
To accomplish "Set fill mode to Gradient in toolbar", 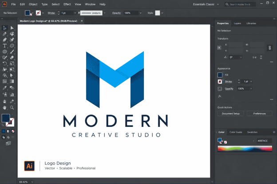I will (8, 131).
